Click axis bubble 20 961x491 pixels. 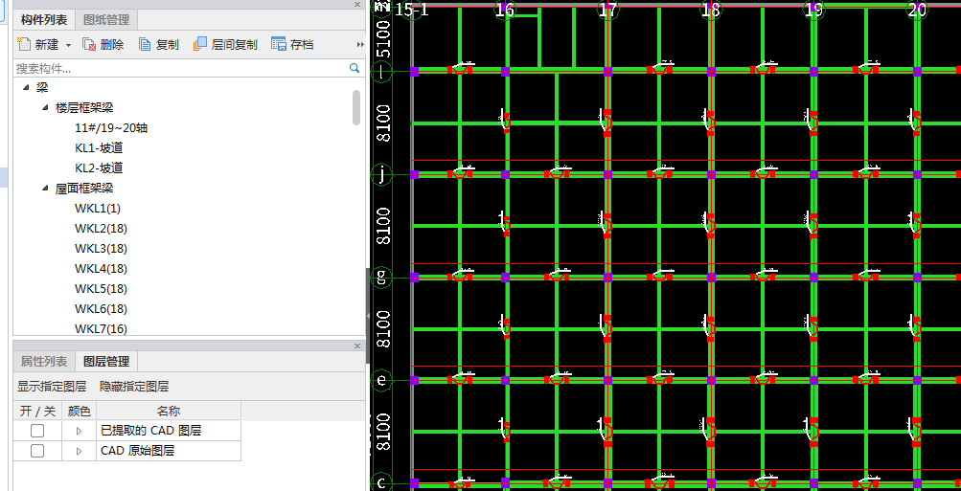coord(917,10)
